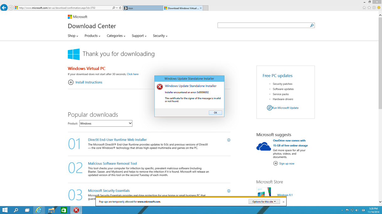Screen dimensions: 382x214
Task: Click the browser back arrow button
Action: tap(4, 8)
